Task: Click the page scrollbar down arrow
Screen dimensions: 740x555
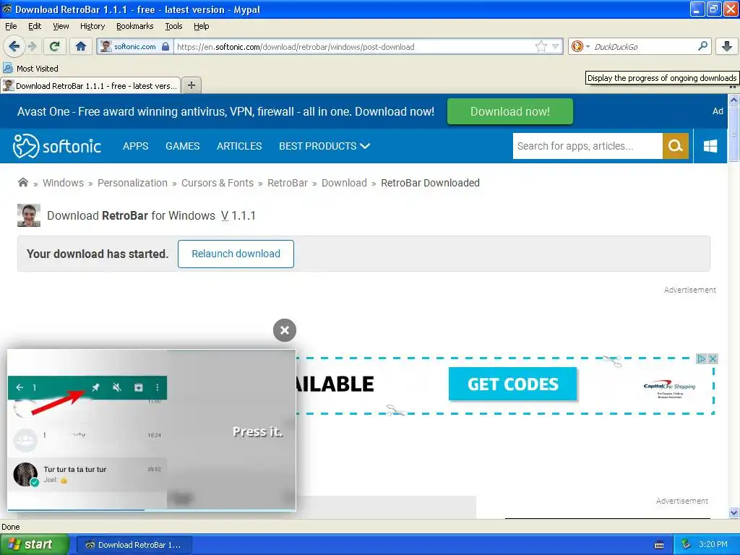Action: pyautogui.click(x=733, y=512)
